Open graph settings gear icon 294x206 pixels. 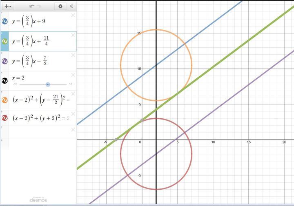[60, 6]
